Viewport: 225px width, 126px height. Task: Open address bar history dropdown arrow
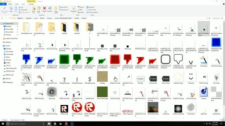[207, 18]
